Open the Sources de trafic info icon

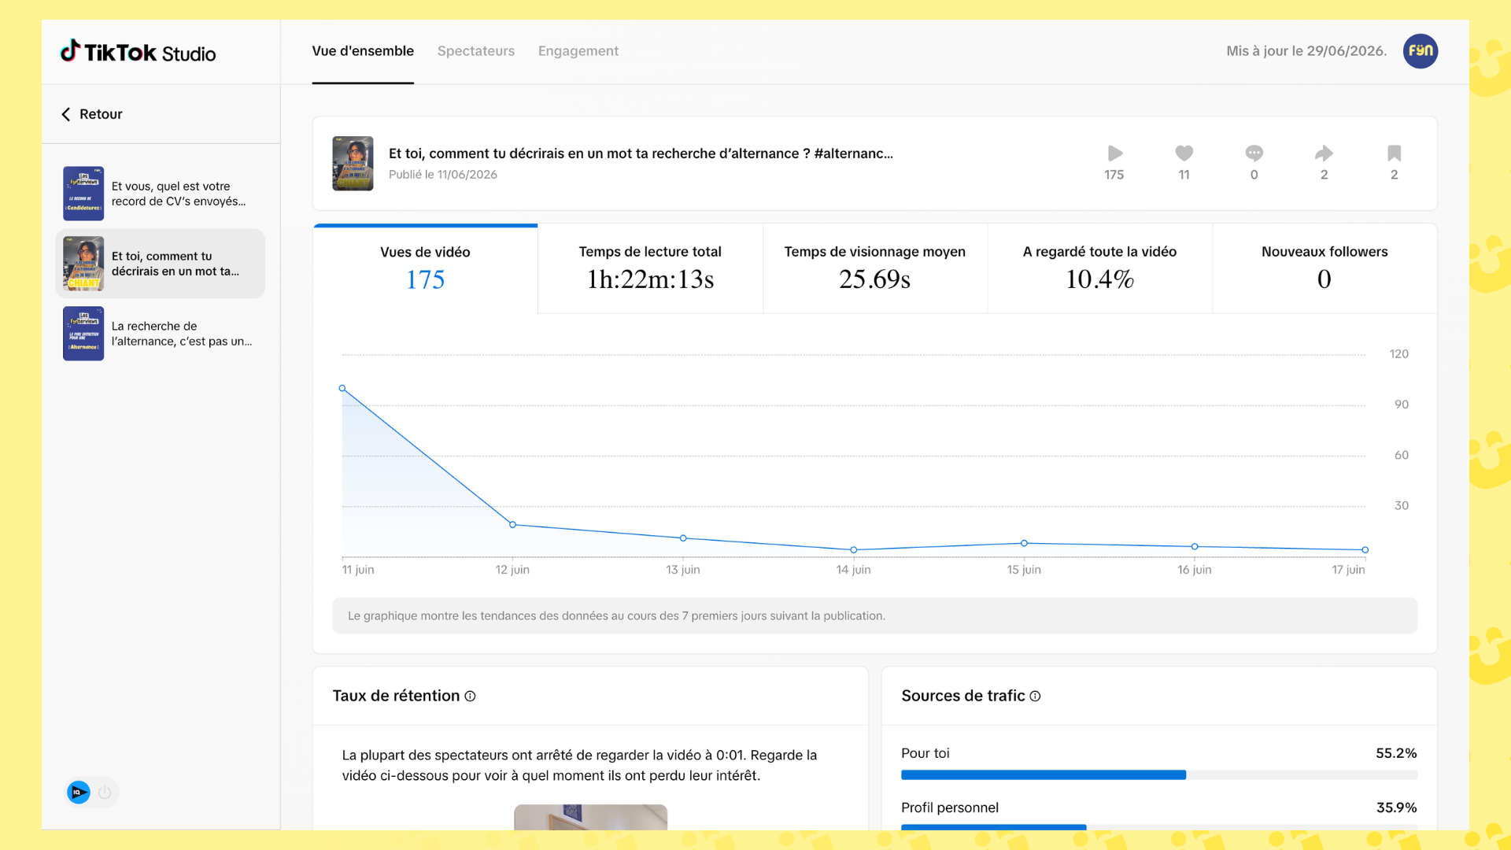pos(1035,696)
